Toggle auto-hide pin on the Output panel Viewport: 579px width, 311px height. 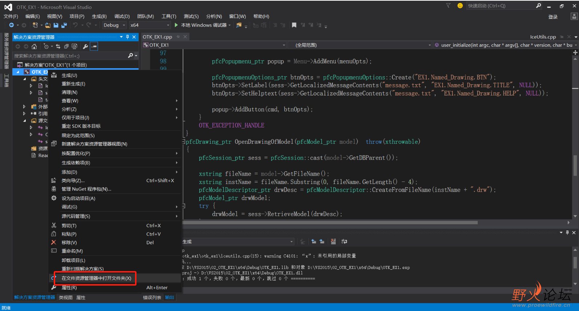(x=567, y=233)
